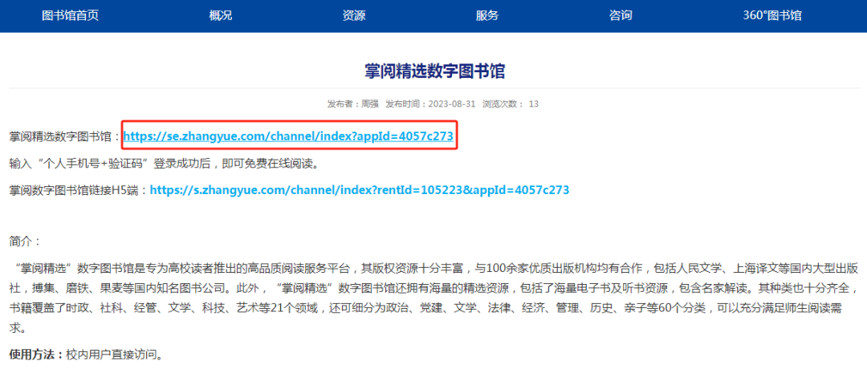Go to the 咨询 menu item
This screenshot has width=867, height=369.
pos(621,15)
